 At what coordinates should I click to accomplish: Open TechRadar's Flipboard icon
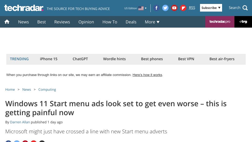tap(183, 8)
